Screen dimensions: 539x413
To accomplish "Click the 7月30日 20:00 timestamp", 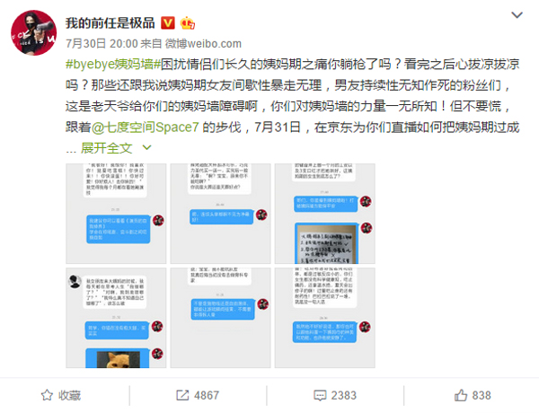I will click(x=102, y=44).
